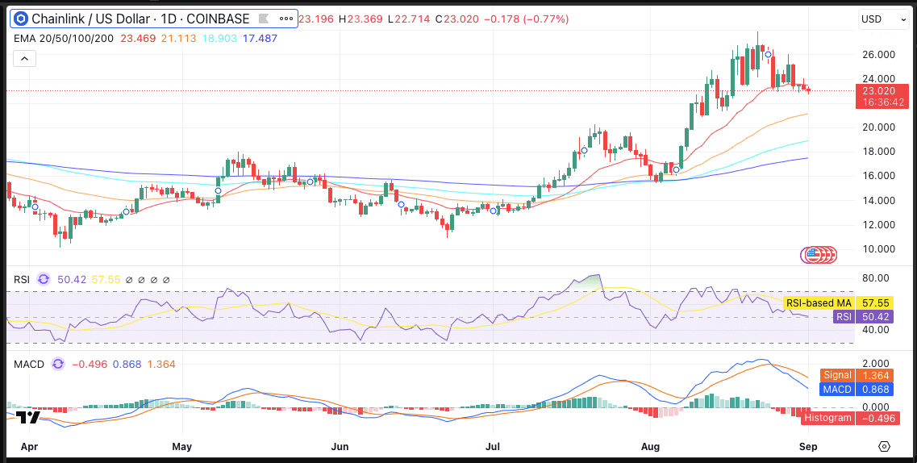Click the Jun label on the time axis
The width and height of the screenshot is (917, 463).
(340, 447)
